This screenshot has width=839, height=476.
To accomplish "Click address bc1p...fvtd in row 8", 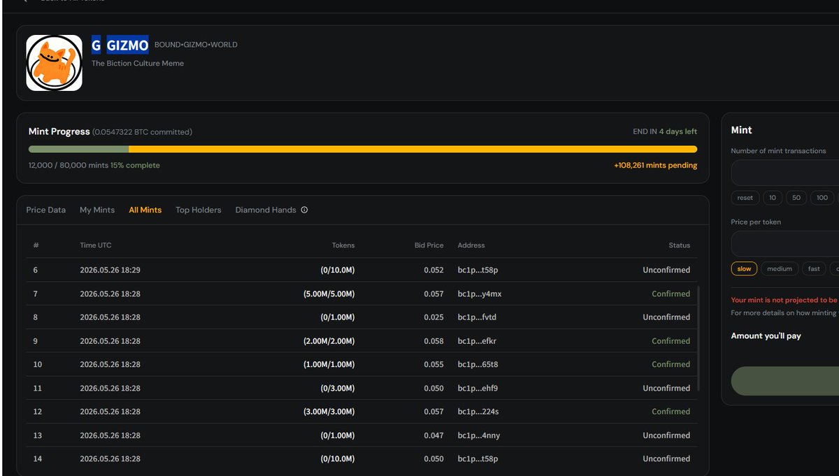I will coord(478,317).
